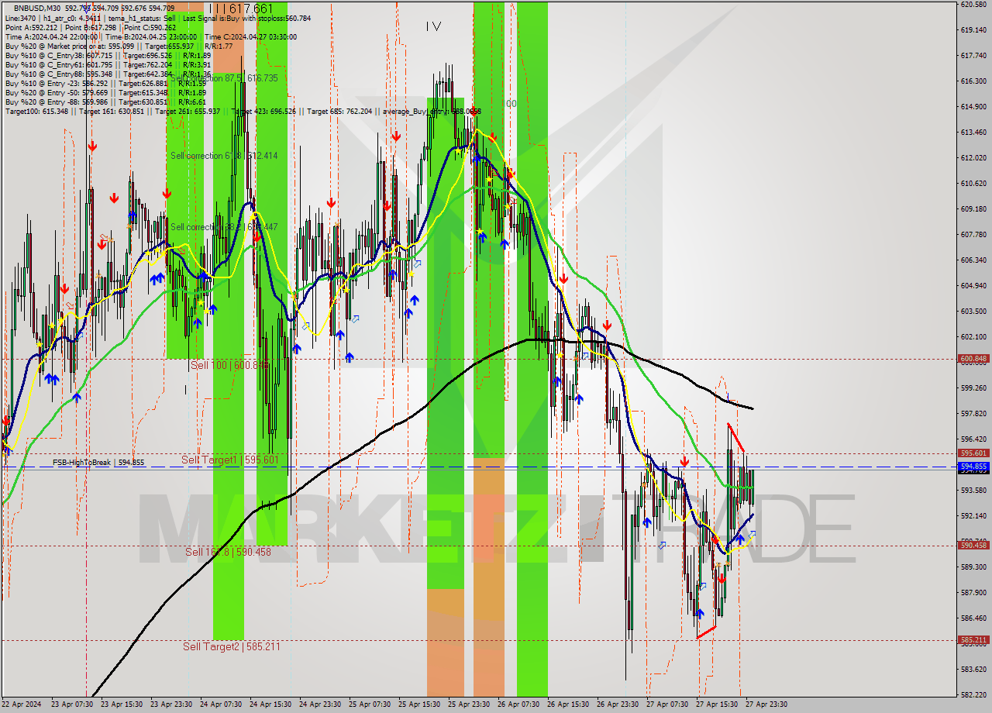Click the red 595.601 price tag on axis

pos(973,453)
